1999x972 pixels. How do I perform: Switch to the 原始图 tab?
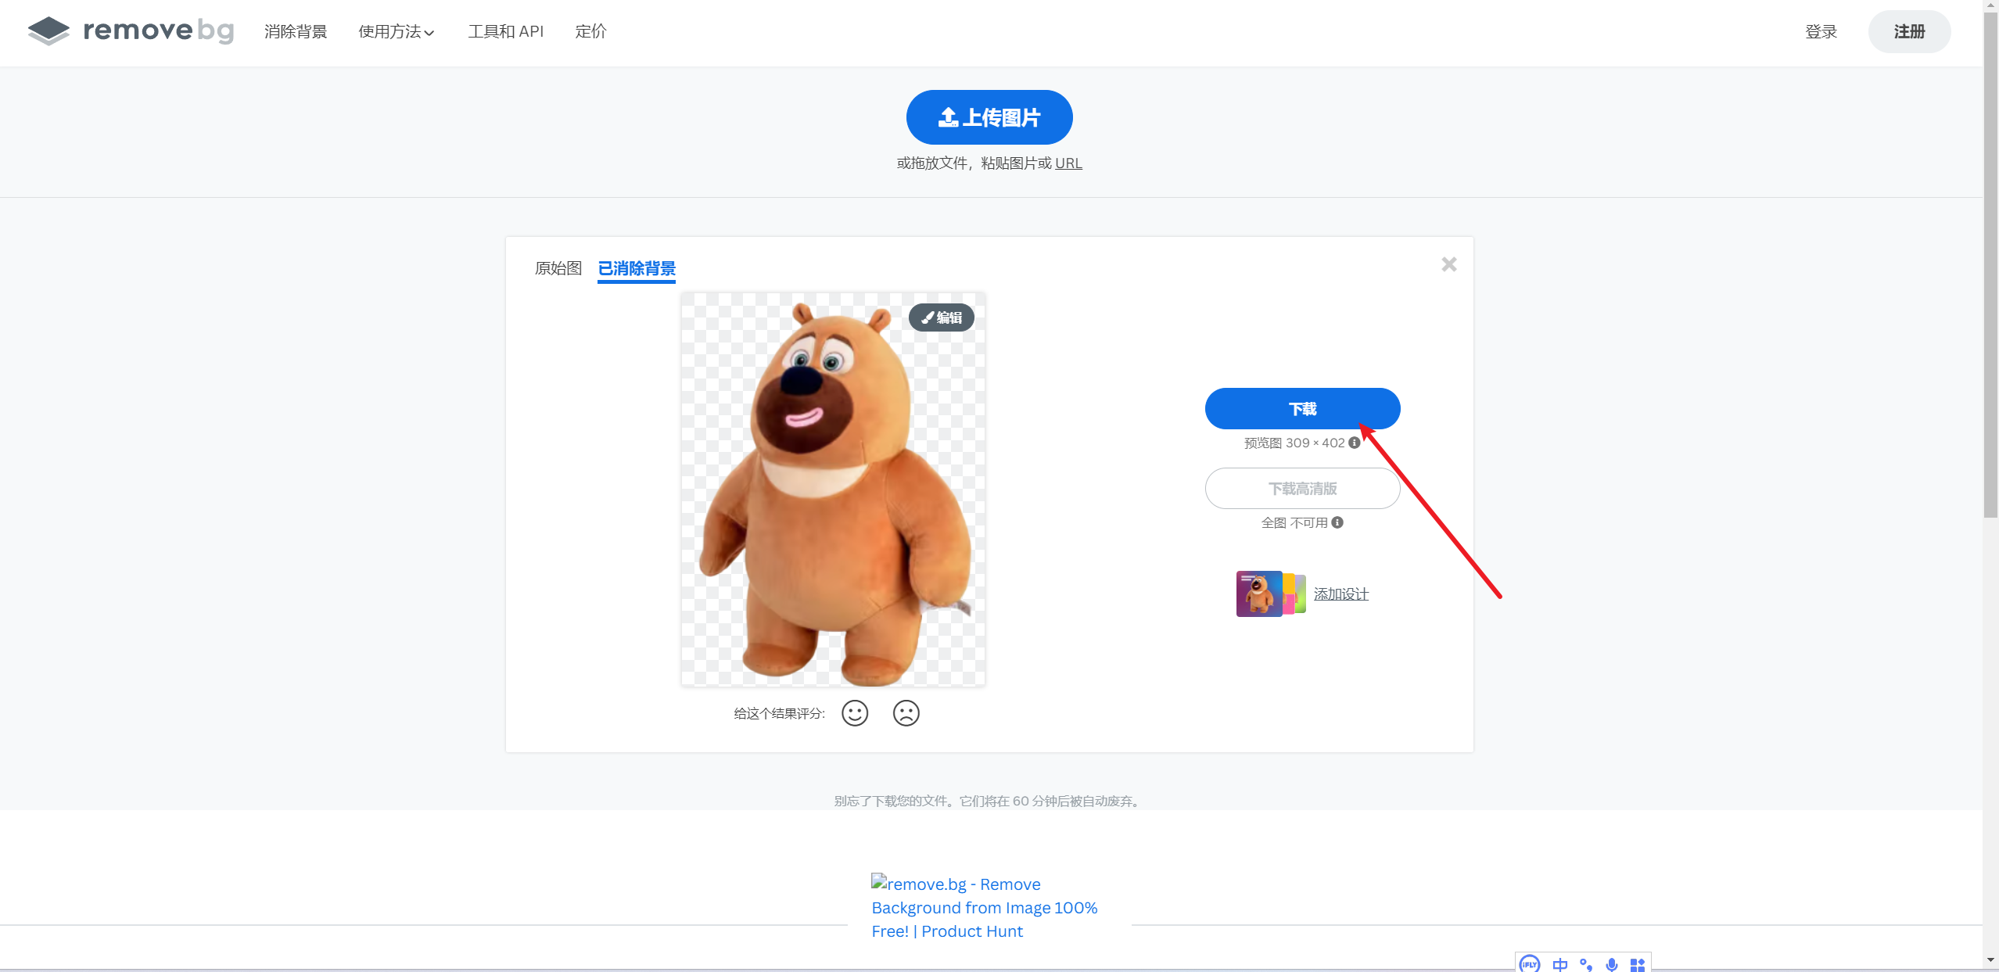click(x=558, y=268)
